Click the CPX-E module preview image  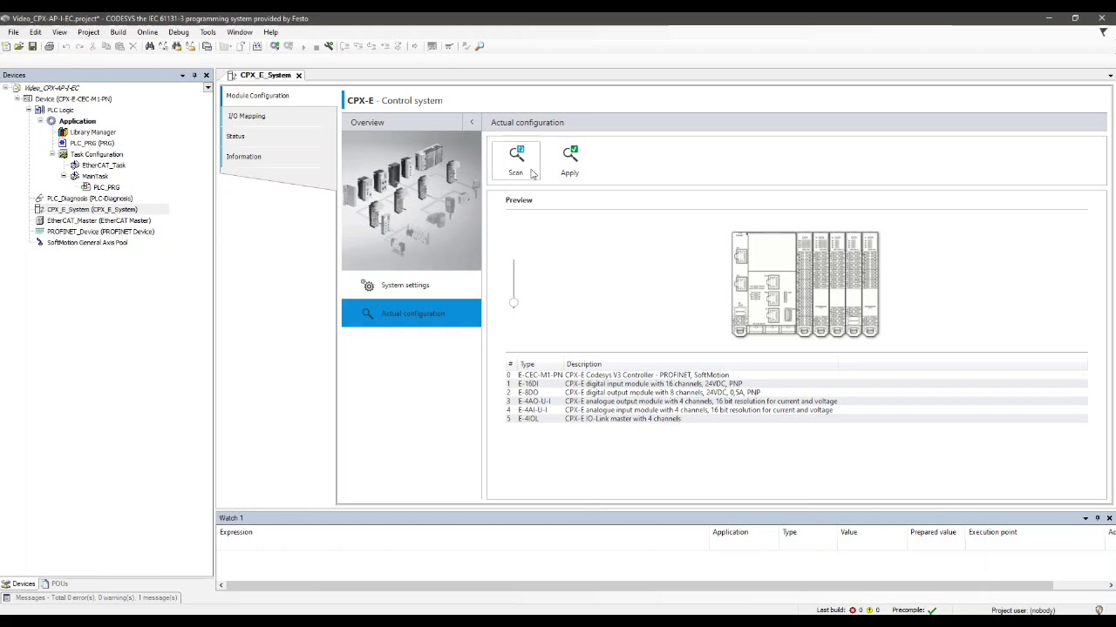pos(805,284)
